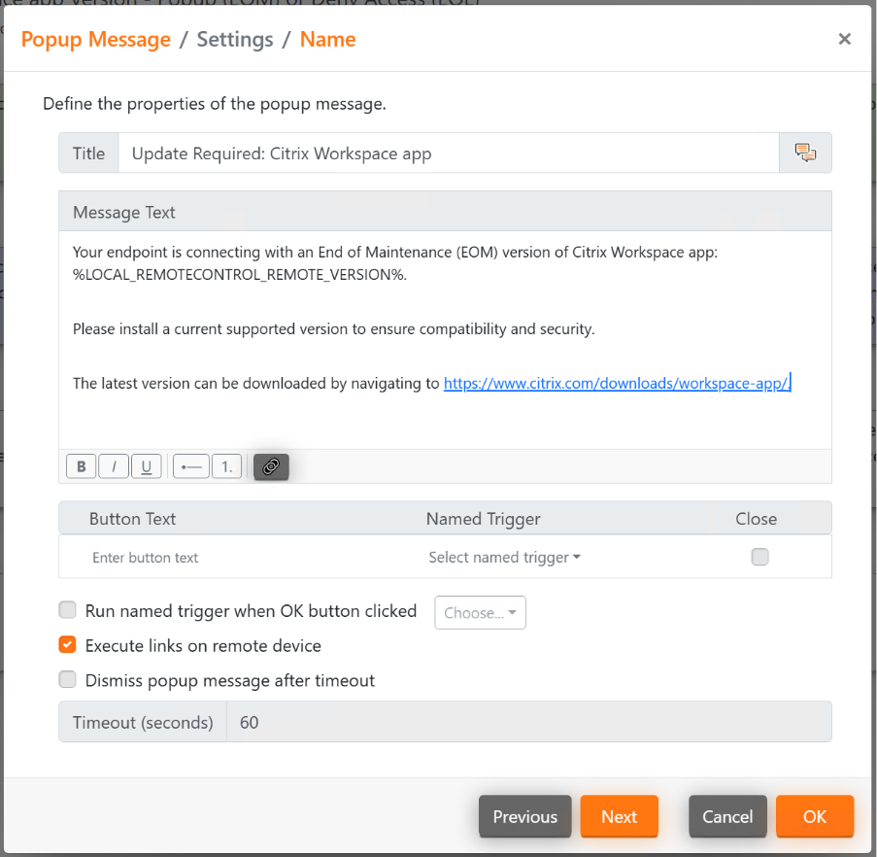Uncheck Execute links on remote device
Image resolution: width=877 pixels, height=857 pixels.
click(x=68, y=644)
